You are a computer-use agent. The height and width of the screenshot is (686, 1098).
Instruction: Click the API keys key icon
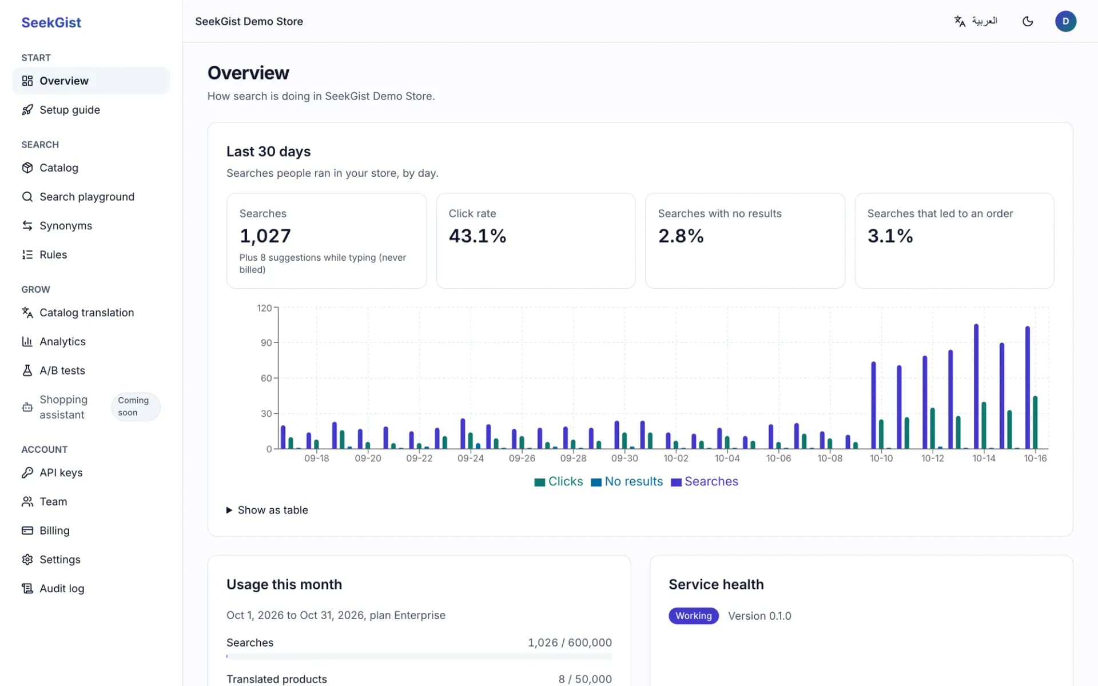tap(27, 473)
